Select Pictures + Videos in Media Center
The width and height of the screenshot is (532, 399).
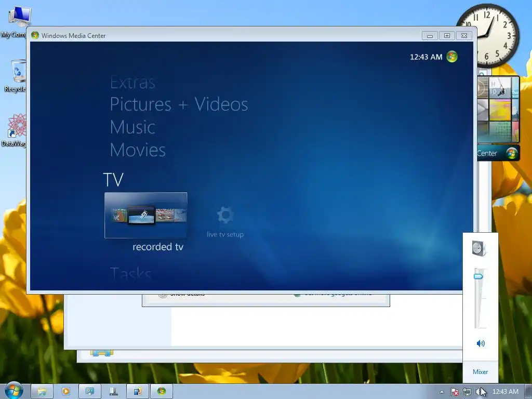(x=179, y=104)
